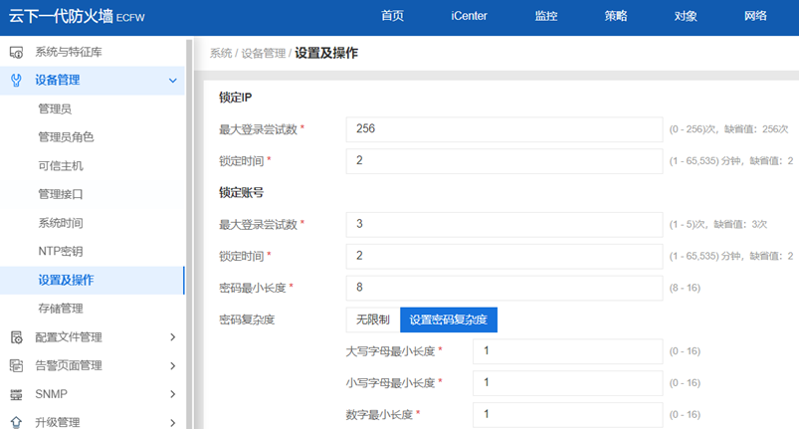Image resolution: width=799 pixels, height=429 pixels.
Task: Click 锁定IP 最大登录尝试数 field showing 256
Action: [x=503, y=129]
